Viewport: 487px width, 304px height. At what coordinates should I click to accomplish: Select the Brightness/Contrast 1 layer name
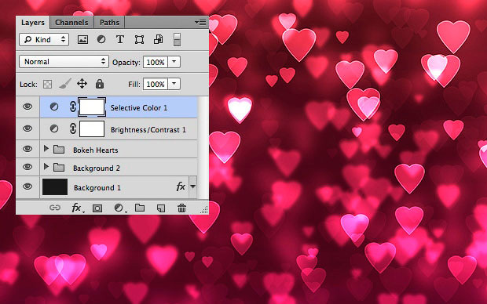pos(148,130)
